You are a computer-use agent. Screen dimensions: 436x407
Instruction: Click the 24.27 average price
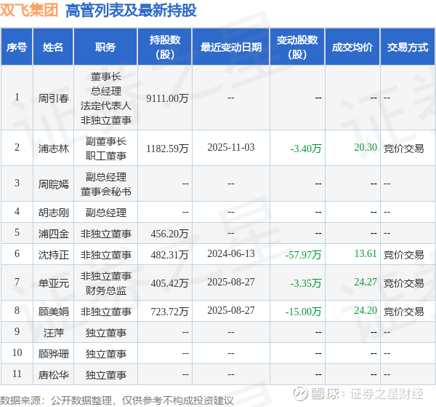tap(366, 282)
